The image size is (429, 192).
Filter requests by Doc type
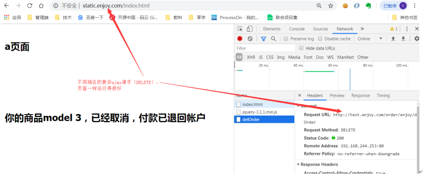click(x=320, y=57)
